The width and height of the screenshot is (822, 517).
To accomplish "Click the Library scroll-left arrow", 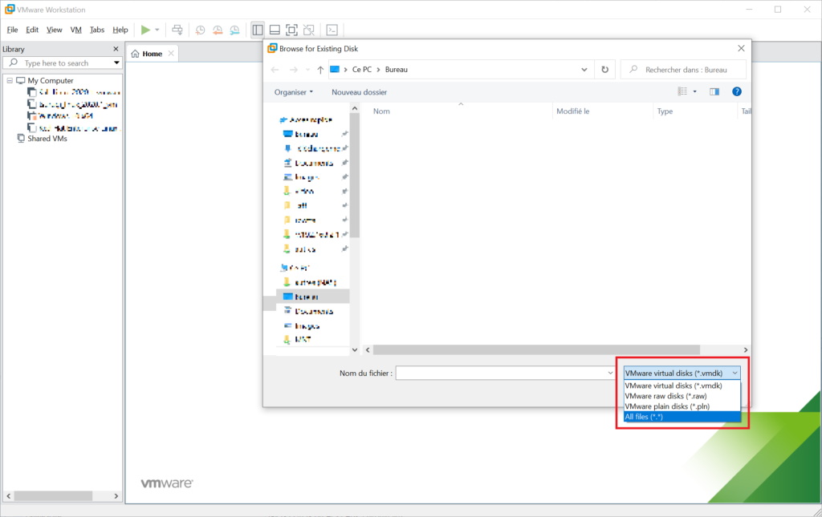I will pos(8,495).
